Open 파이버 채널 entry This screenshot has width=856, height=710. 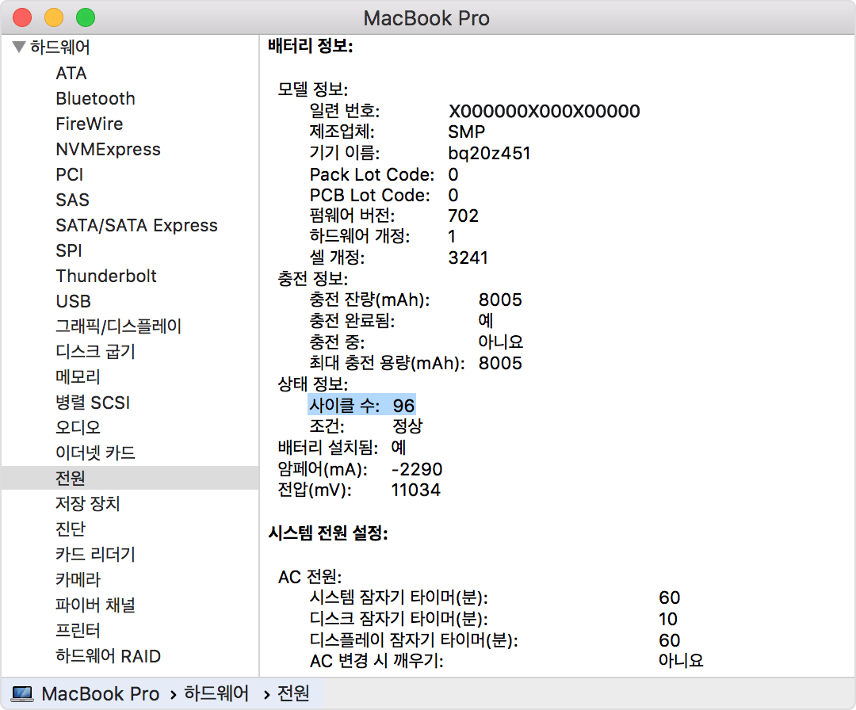(96, 605)
